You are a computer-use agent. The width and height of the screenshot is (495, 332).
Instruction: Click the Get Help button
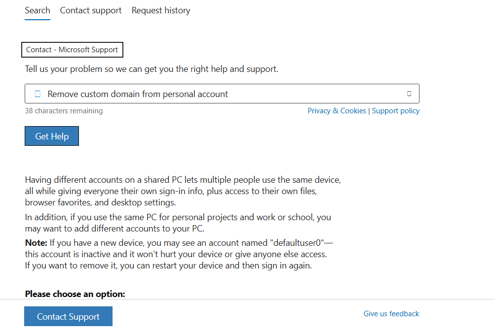tap(52, 136)
